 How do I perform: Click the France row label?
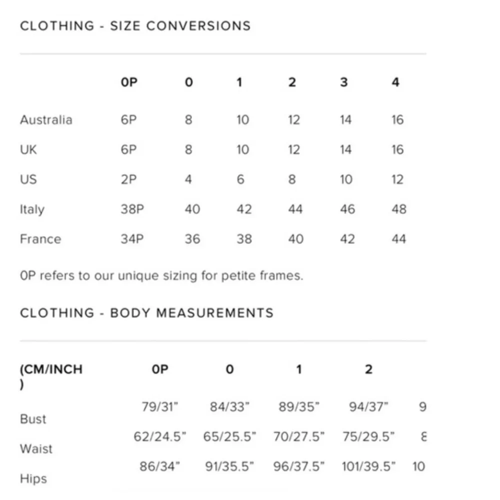[x=40, y=239]
